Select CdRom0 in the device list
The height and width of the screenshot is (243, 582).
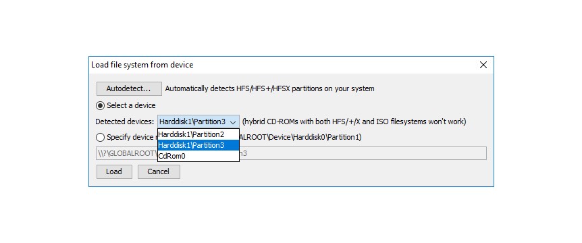click(199, 156)
